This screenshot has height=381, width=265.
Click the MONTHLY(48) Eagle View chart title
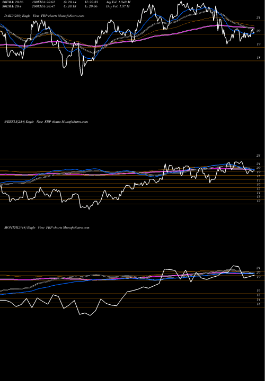click(47, 228)
